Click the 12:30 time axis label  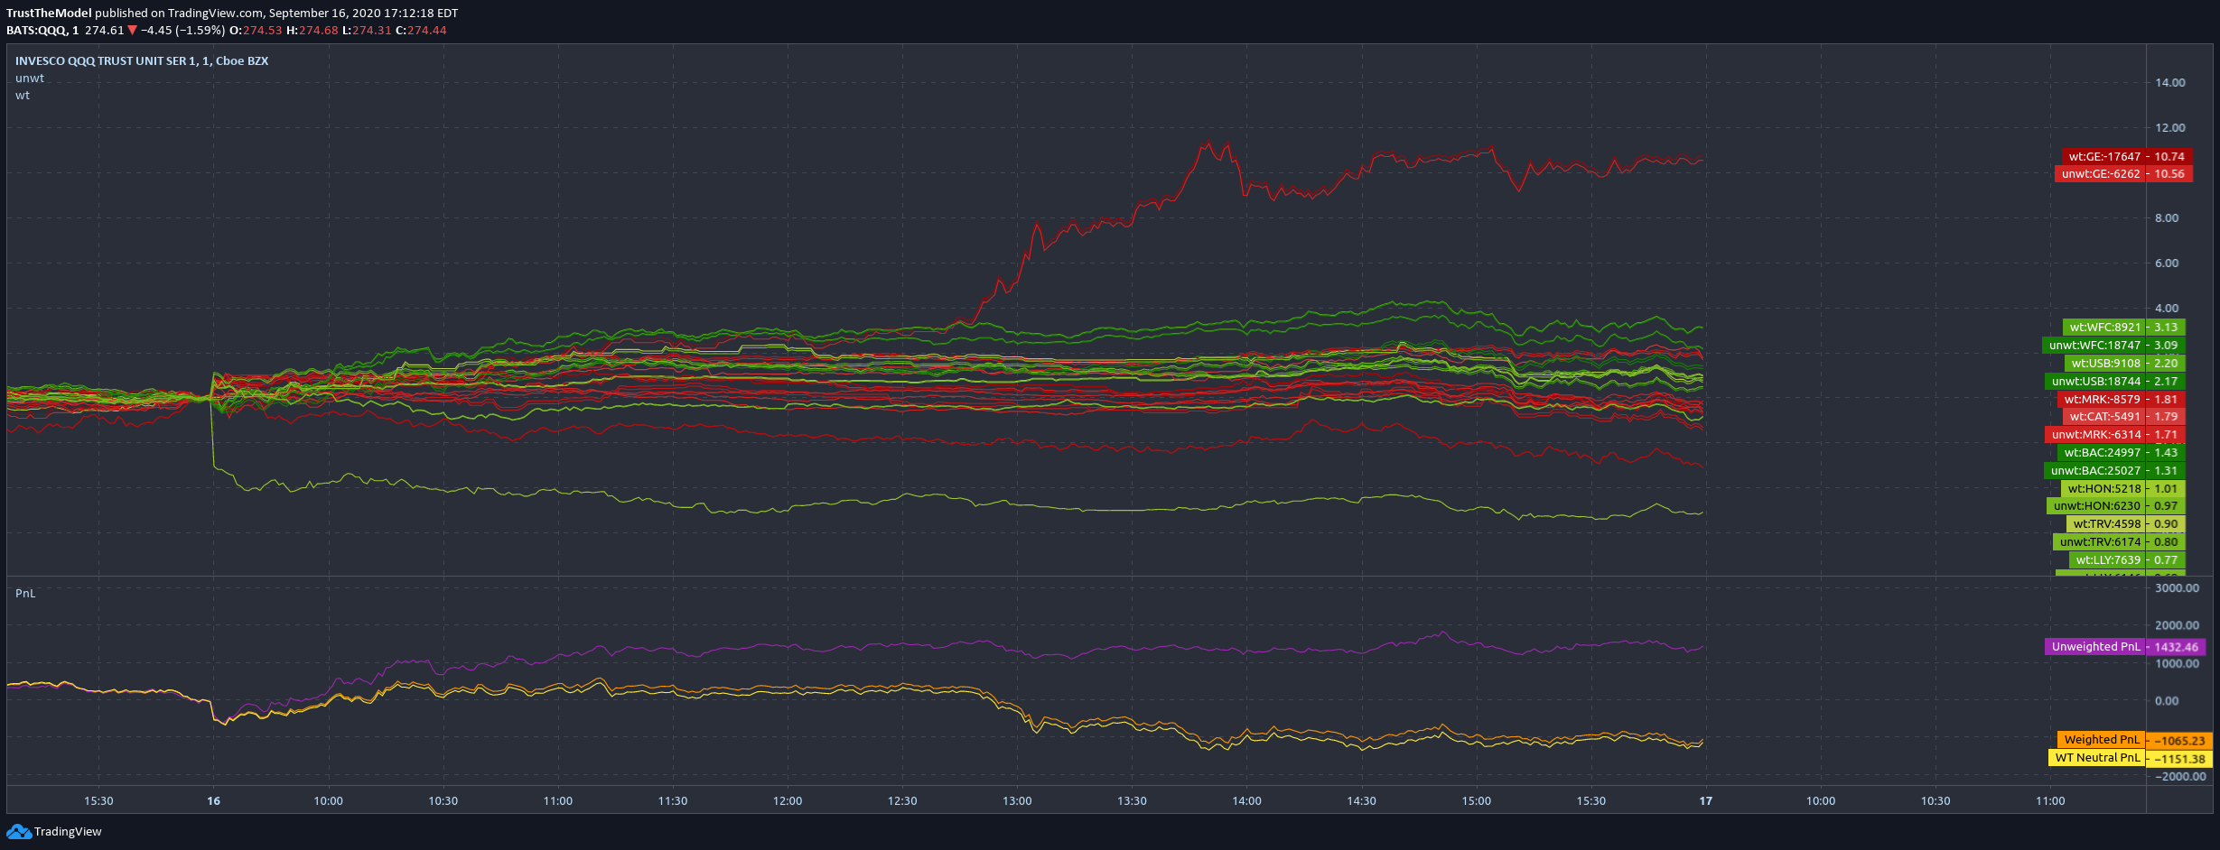point(902,800)
